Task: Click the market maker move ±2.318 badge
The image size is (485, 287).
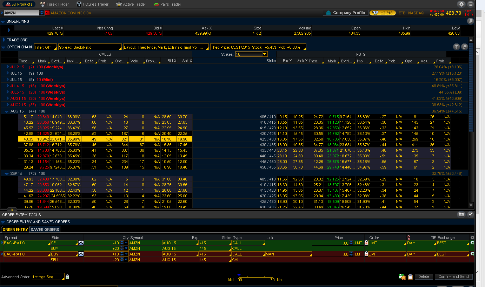Action: click(383, 13)
